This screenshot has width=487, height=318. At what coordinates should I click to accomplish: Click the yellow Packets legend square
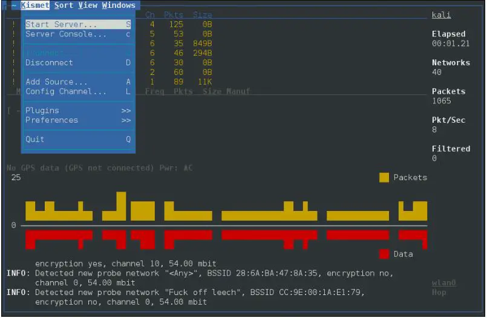384,177
